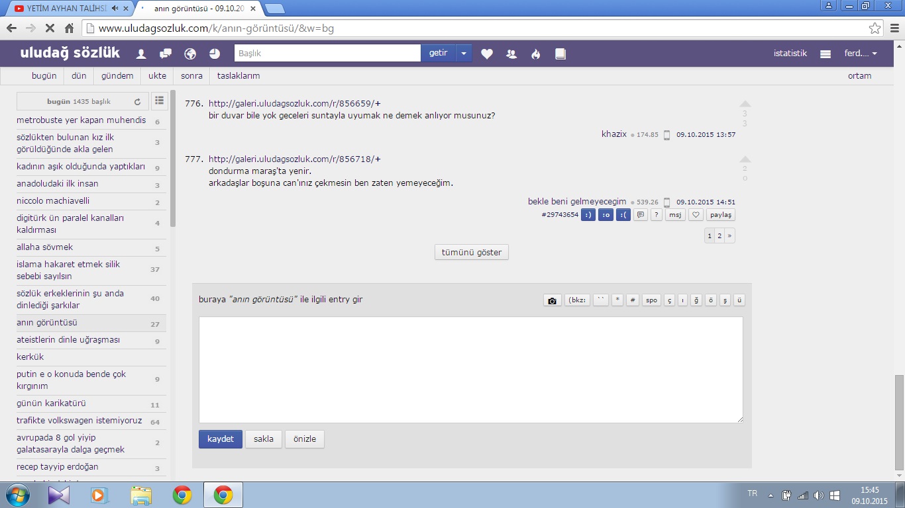The width and height of the screenshot is (905, 508).
Task: Click the mobile phone icon beside khazix
Action: click(x=667, y=135)
